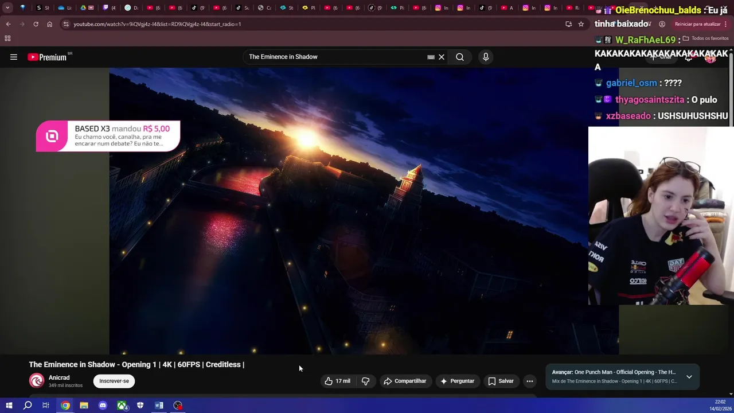Open the Chrome apps grid shortcut
Screen dimensions: 734x413
[x=7, y=38]
